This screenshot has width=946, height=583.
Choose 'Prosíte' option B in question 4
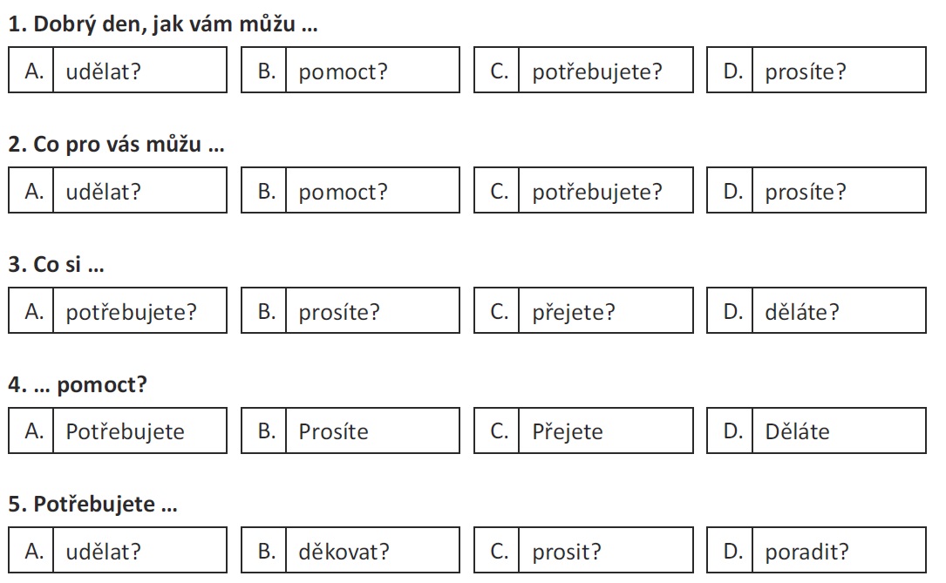tap(350, 431)
